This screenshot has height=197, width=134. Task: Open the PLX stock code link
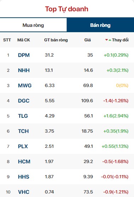pyautogui.click(x=23, y=146)
